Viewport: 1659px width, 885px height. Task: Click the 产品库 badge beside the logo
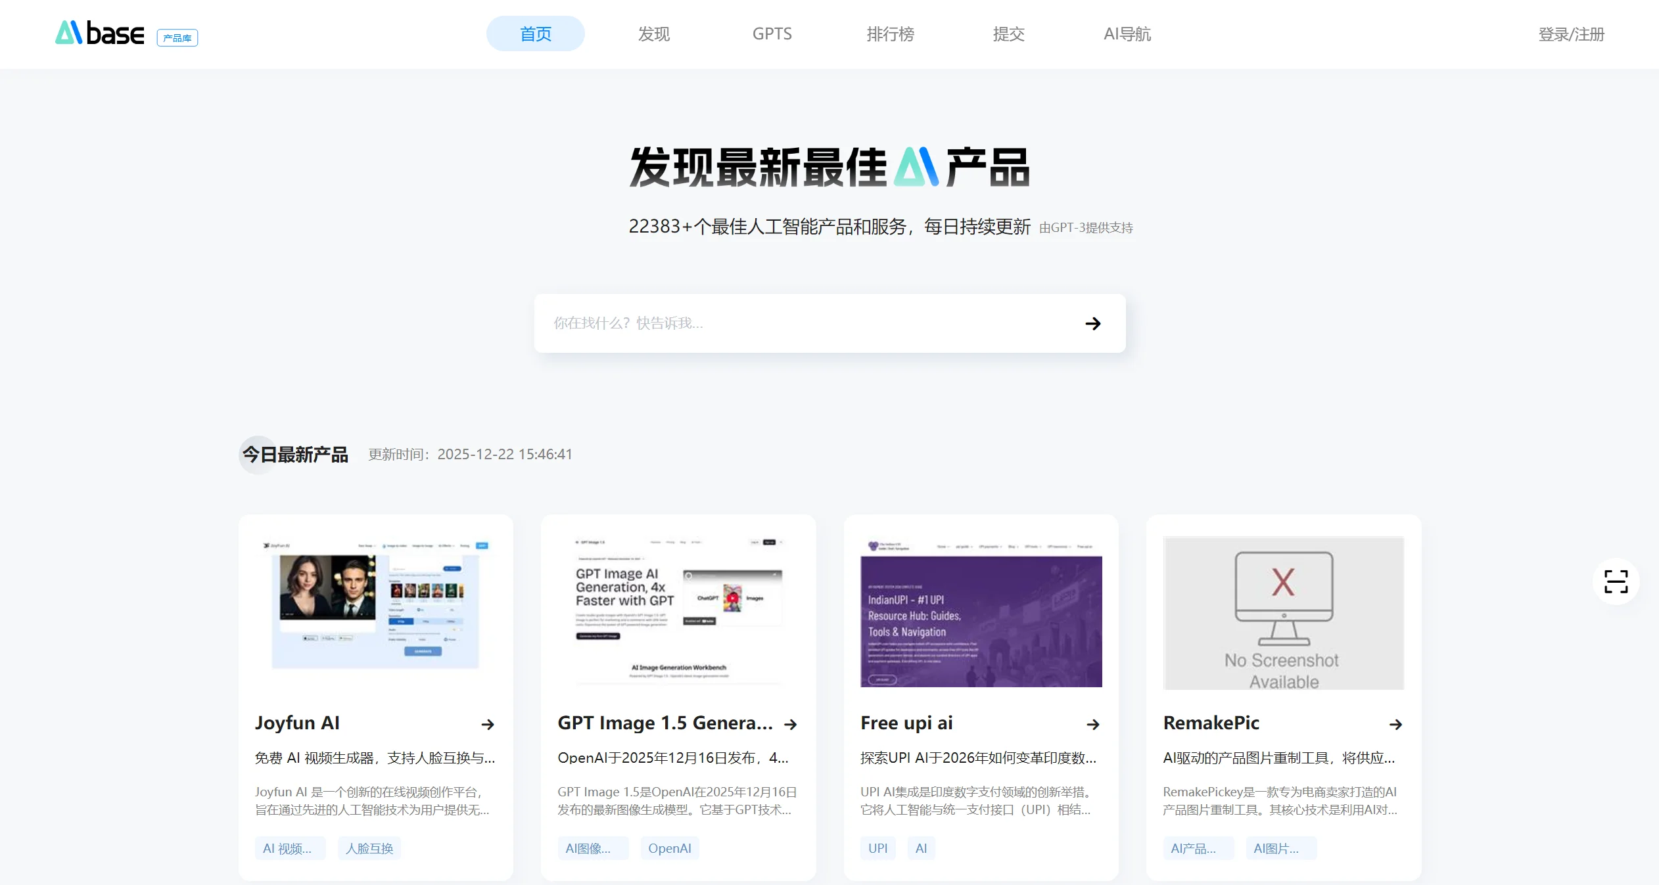pos(177,37)
